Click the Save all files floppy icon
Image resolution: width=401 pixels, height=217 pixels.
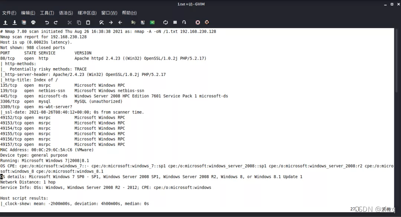(24, 23)
